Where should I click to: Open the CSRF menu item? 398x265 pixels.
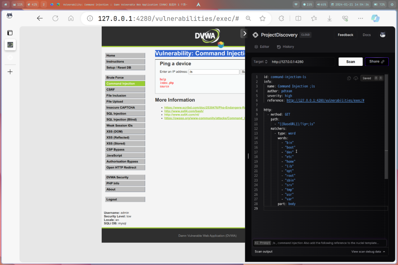125,89
